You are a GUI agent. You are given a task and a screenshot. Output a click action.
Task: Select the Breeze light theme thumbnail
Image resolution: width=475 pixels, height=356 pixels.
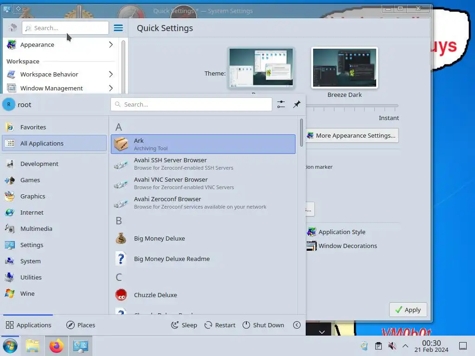point(261,68)
